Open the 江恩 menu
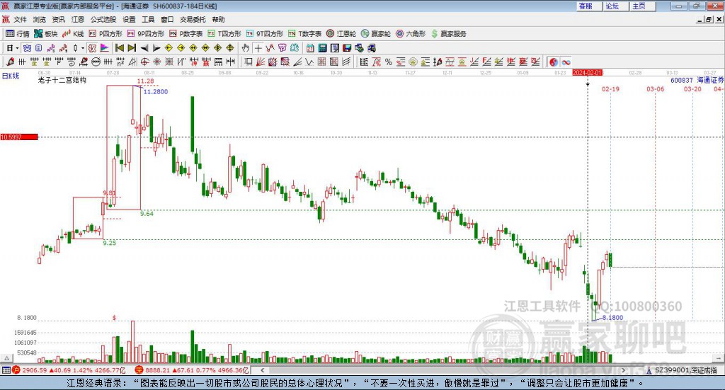This screenshot has height=390, width=725. pos(78,19)
